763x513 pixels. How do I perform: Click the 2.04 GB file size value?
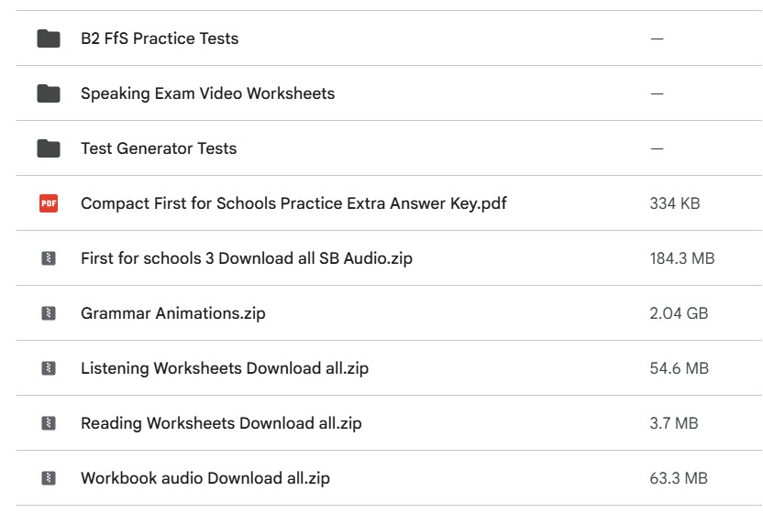(x=679, y=313)
